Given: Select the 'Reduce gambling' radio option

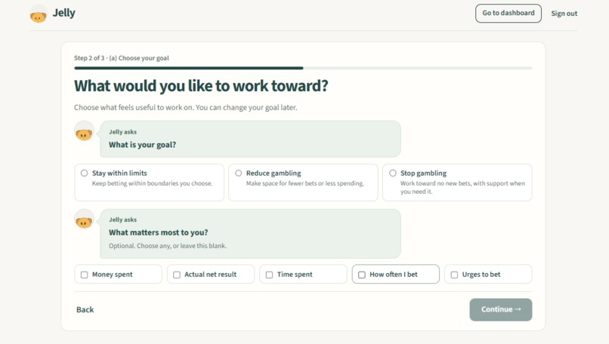Looking at the screenshot, I should coord(239,174).
